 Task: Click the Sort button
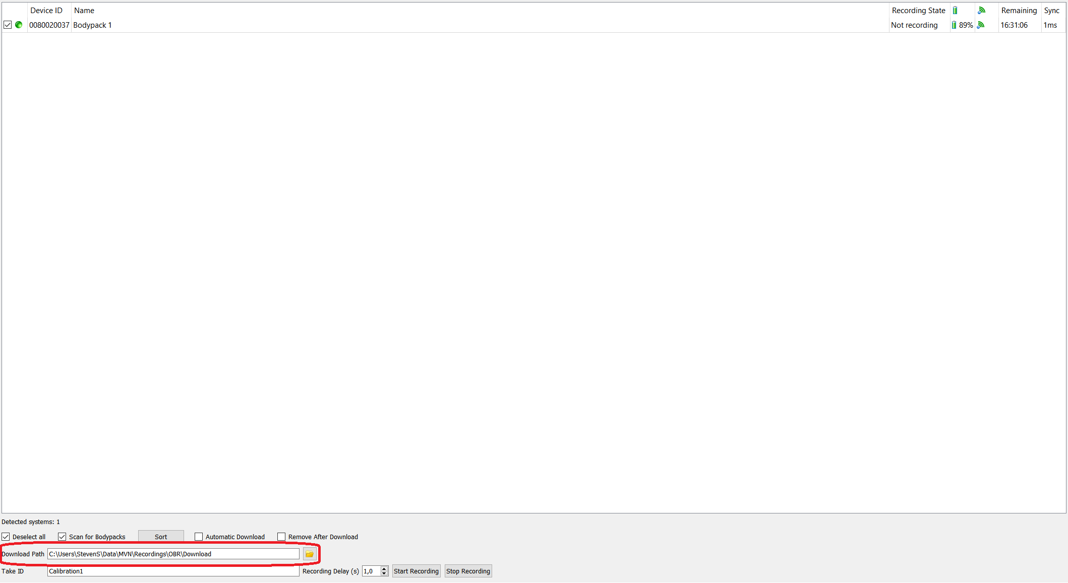[161, 537]
